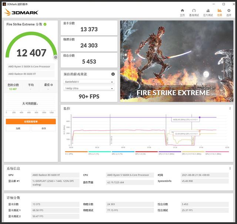Click the SystemInfo version v5.40.908
Screen dimensions: 237x224
point(205,181)
